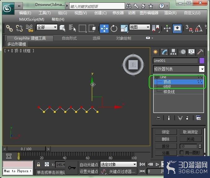The image size is (210, 178).
Task: Click the 删除 button
Action: [166, 139]
